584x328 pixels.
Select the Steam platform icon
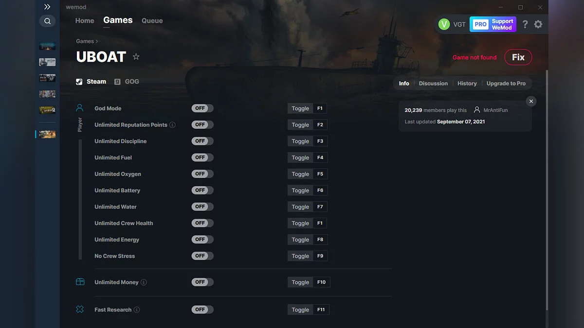coord(78,81)
